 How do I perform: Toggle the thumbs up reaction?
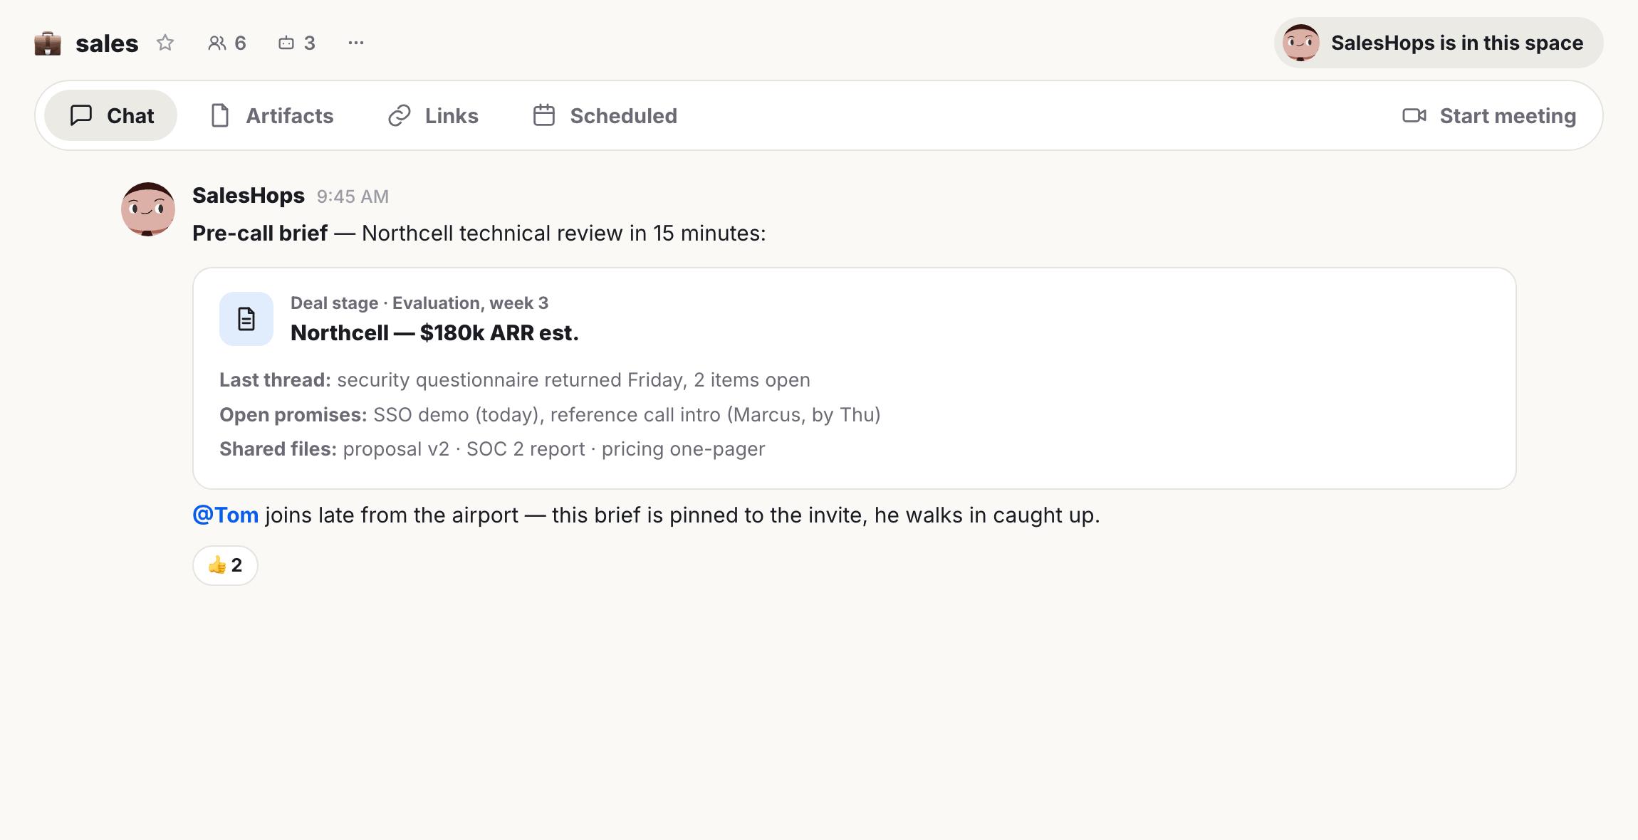[225, 565]
